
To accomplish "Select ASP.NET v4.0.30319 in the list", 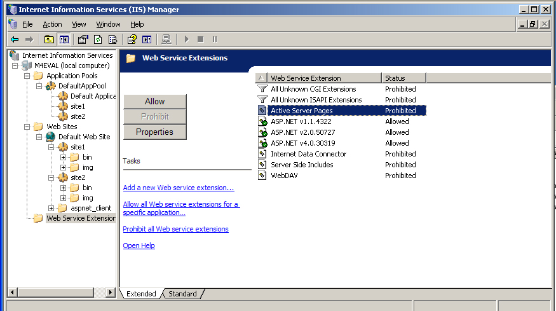I will point(304,143).
